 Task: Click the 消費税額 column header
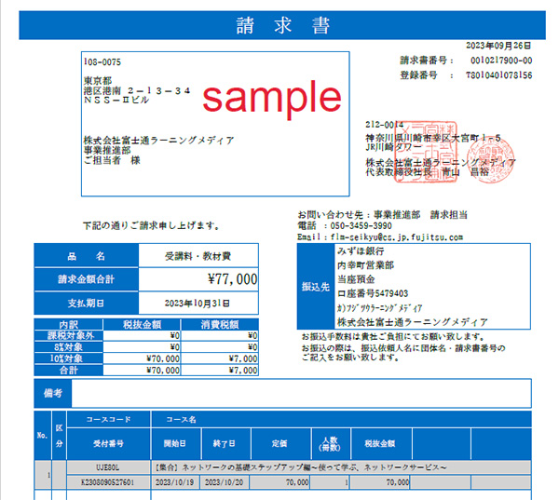220,324
